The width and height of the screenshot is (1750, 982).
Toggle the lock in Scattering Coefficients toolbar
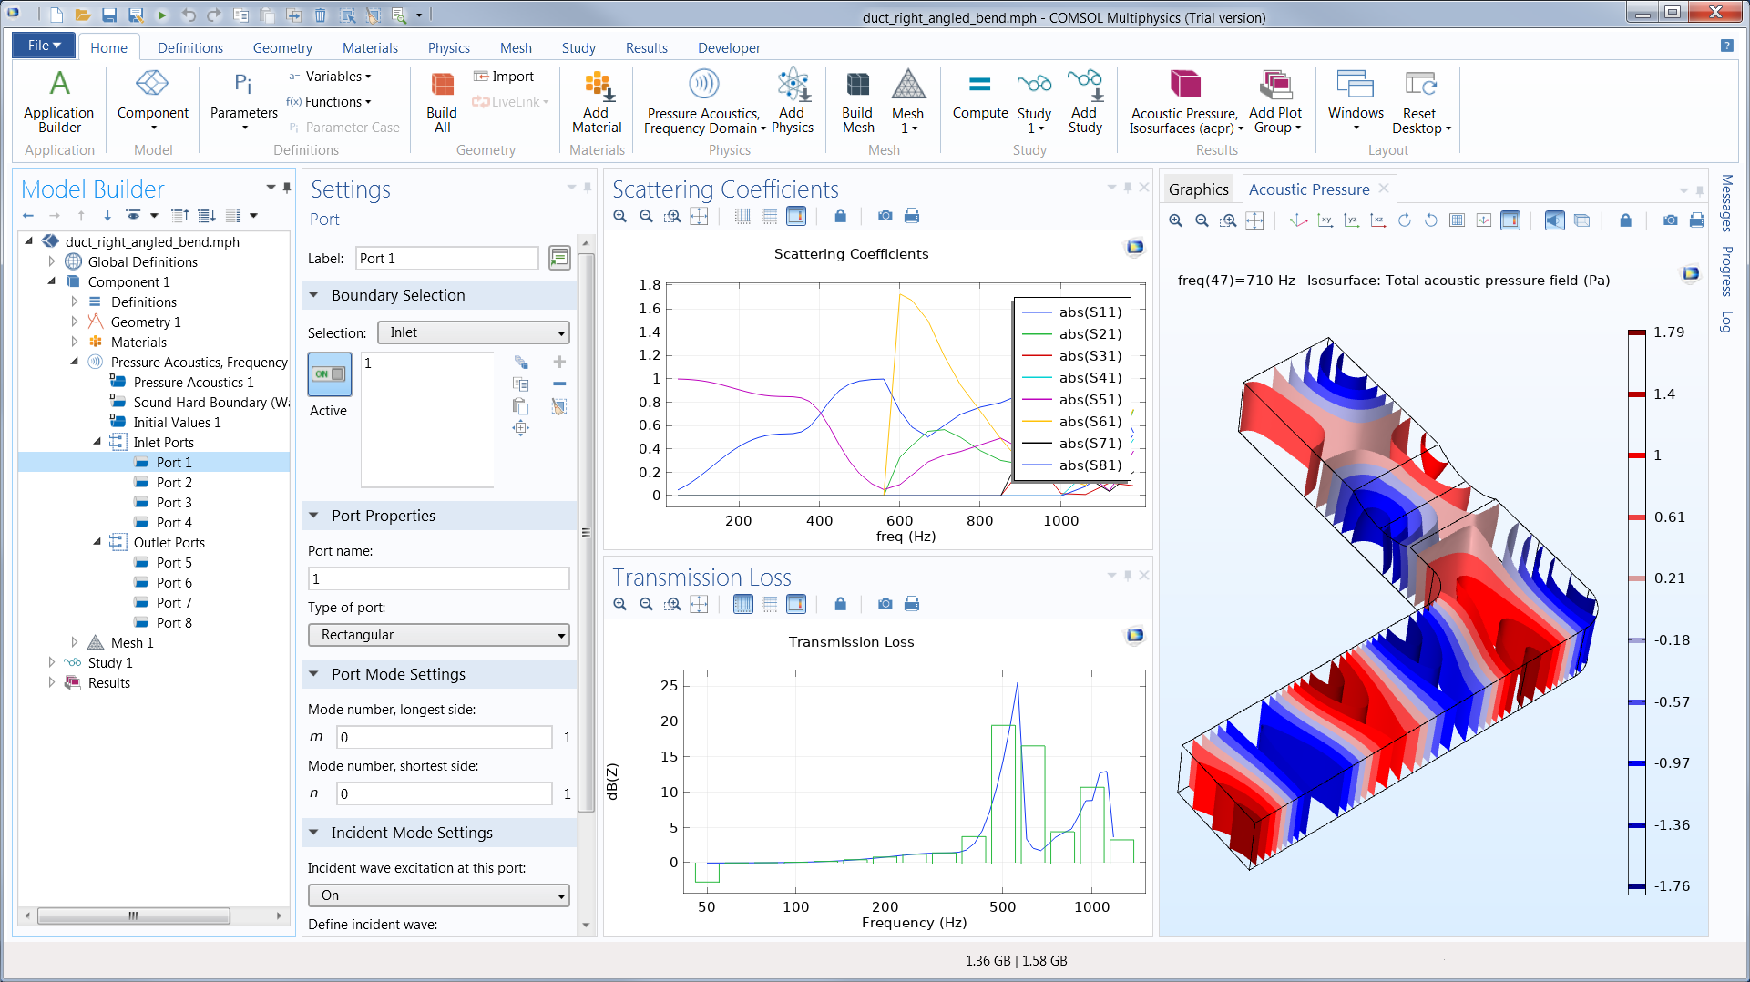click(840, 216)
